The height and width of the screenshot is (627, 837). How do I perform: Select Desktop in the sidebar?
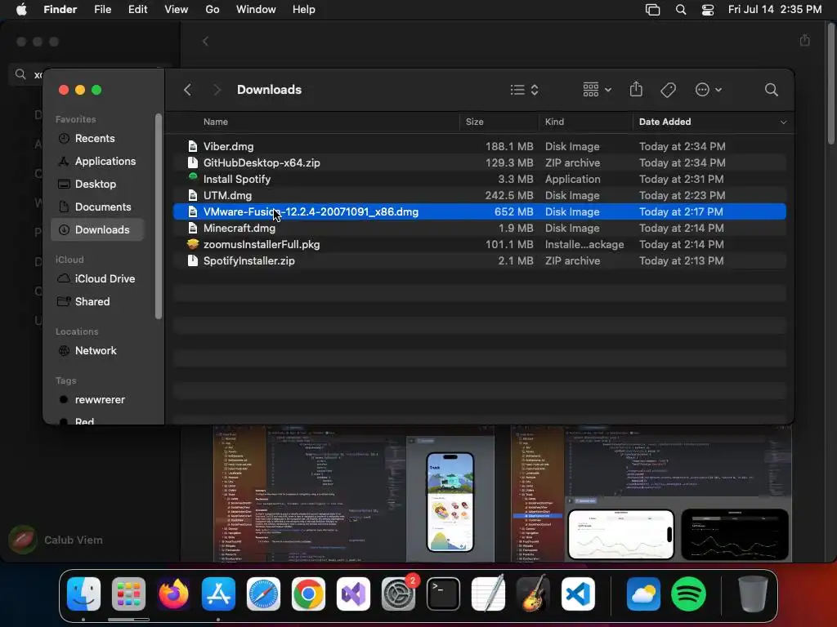pos(97,184)
